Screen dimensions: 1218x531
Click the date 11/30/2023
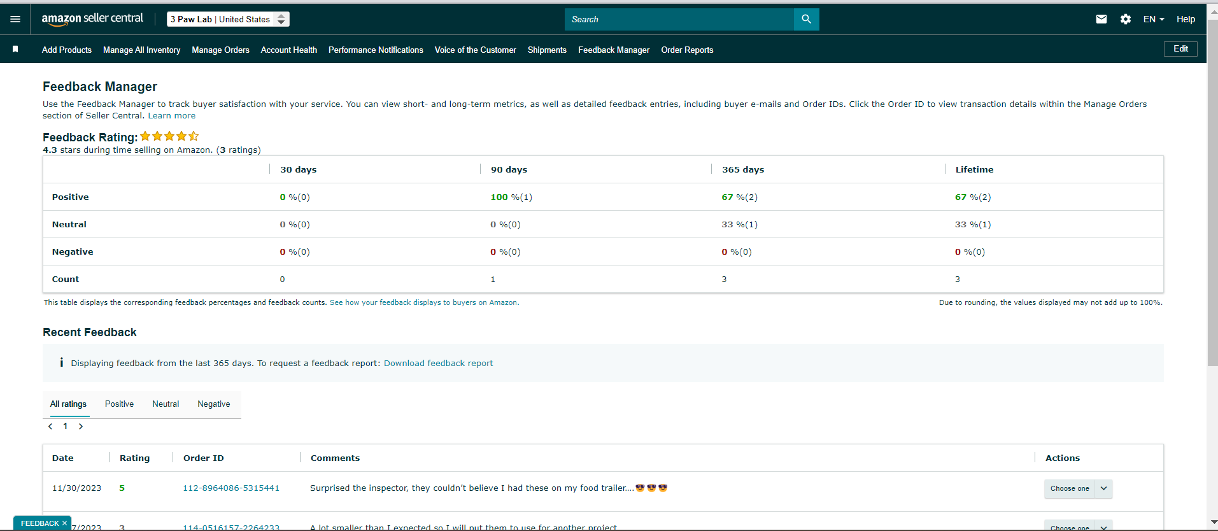coord(76,488)
